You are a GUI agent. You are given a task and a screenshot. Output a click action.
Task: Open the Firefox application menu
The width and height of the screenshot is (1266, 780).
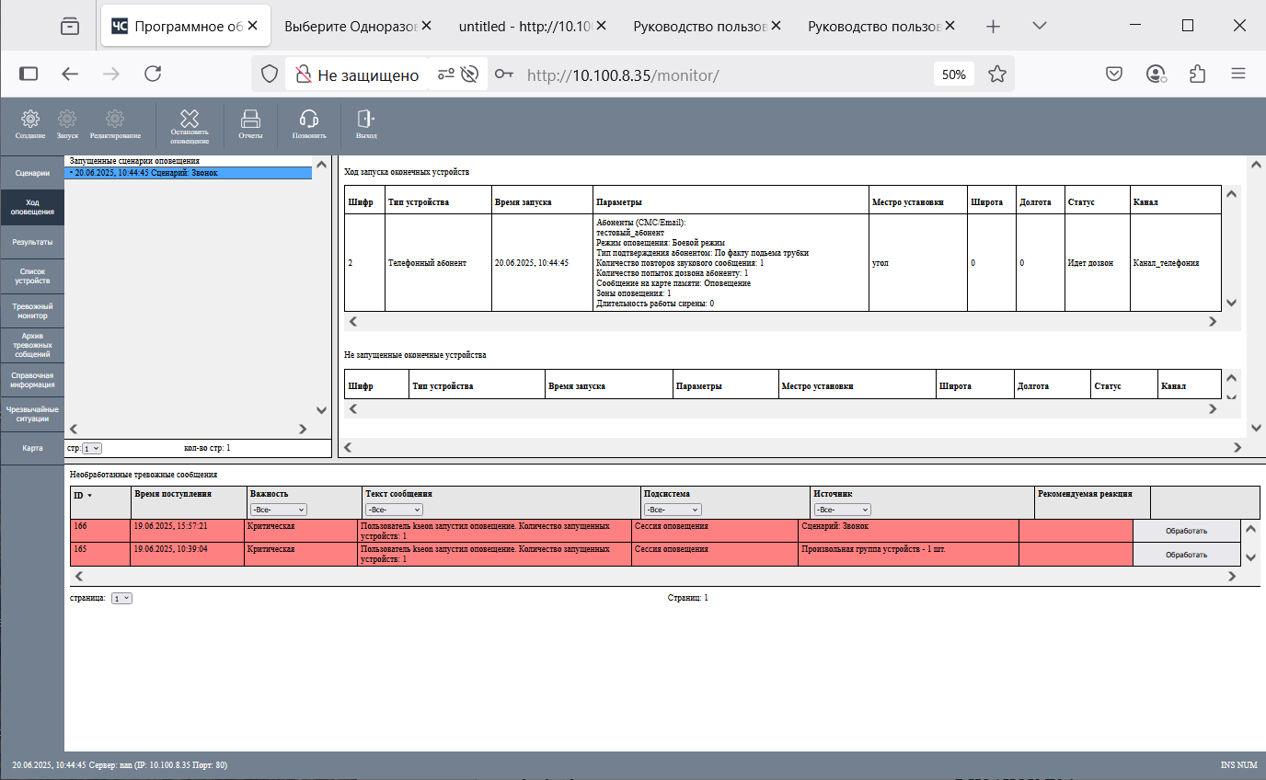pos(1239,75)
